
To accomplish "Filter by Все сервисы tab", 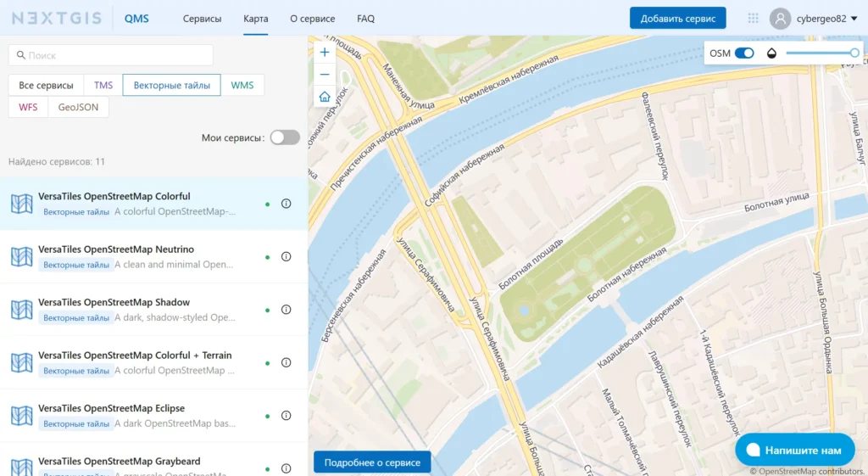I will click(x=46, y=85).
